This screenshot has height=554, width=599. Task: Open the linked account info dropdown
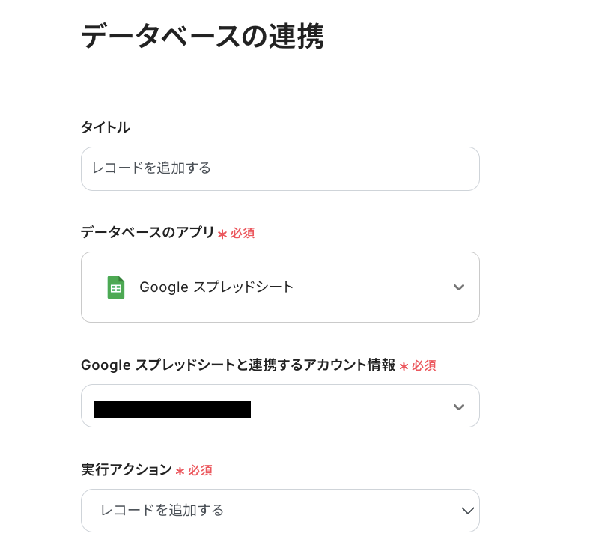point(280,407)
